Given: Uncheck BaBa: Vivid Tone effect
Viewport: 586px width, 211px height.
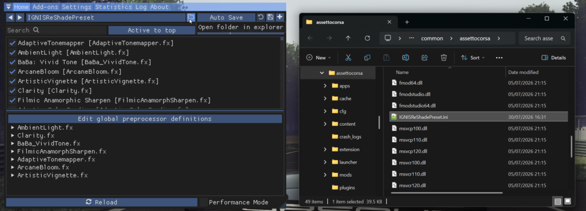Looking at the screenshot, I should click(13, 62).
